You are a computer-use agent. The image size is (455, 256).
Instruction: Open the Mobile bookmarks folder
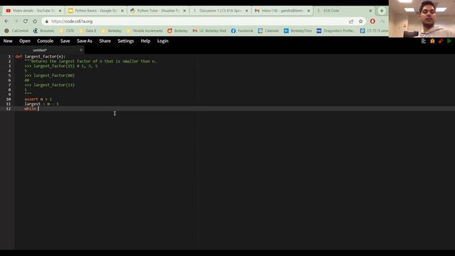144,31
